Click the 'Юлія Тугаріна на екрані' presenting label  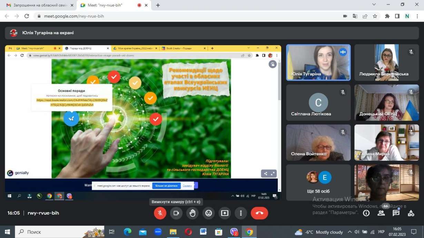coord(48,33)
